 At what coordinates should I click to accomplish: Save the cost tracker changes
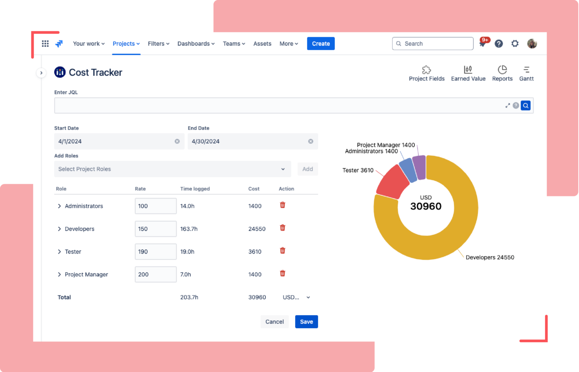[x=306, y=321]
